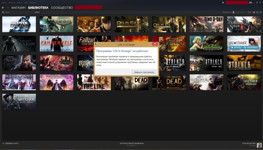Select the first Walking Dead tile

pos(131,84)
